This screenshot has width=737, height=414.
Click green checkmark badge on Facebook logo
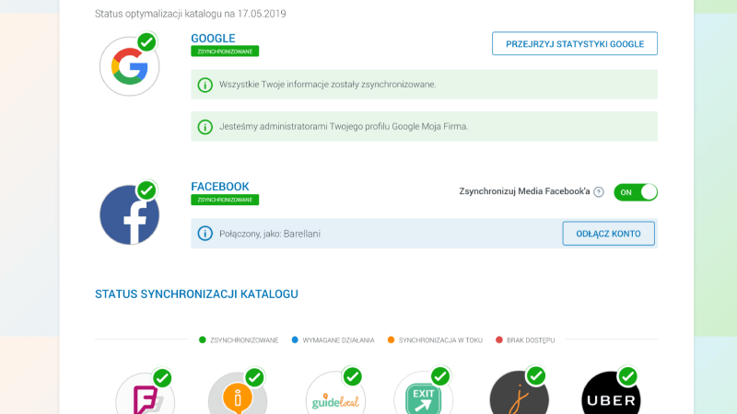pyautogui.click(x=147, y=190)
